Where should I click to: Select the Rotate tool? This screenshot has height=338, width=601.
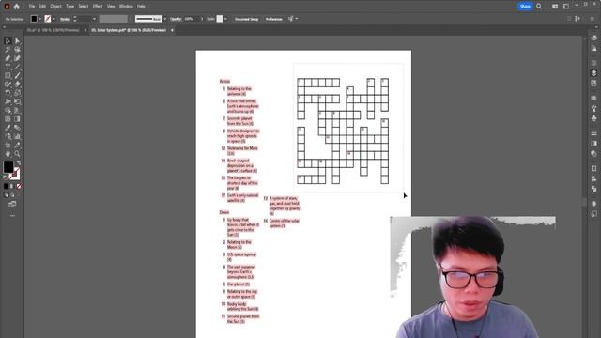pyautogui.click(x=8, y=93)
